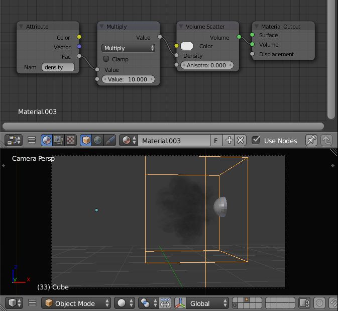Viewport: 338px width, 311px height.
Task: Toggle the node editor header menus icon
Action: click(x=32, y=140)
